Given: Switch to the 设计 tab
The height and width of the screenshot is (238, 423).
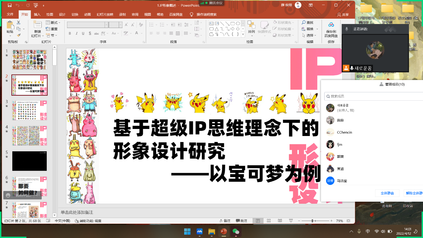Looking at the screenshot, I should click(62, 15).
